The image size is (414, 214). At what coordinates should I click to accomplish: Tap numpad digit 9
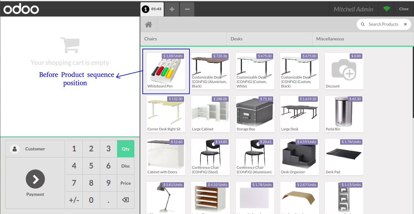pos(108,183)
